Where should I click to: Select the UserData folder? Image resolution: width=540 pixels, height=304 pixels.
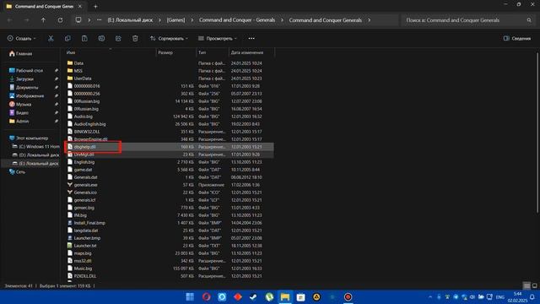coord(79,79)
